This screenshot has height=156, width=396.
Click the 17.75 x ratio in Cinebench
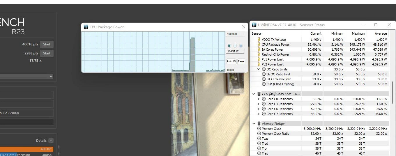point(36,61)
